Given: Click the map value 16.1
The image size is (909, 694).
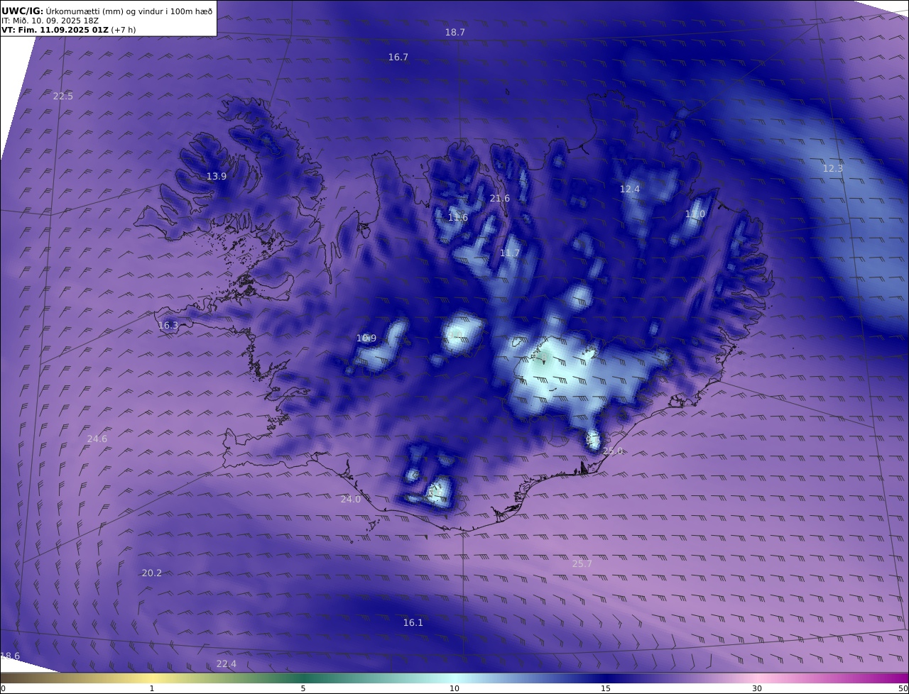Looking at the screenshot, I should pos(413,623).
